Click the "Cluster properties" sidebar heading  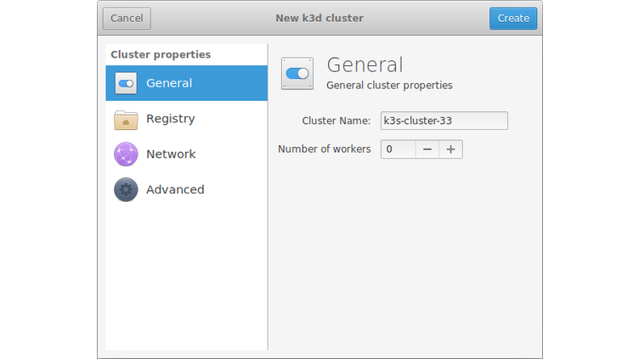[161, 54]
